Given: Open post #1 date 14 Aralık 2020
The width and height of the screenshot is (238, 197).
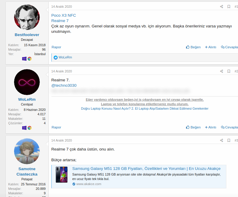Looking at the screenshot, I should pyautogui.click(x=62, y=7).
